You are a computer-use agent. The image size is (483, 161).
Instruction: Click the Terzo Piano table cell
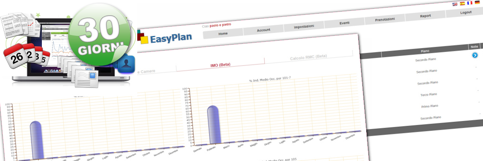pos(428,95)
